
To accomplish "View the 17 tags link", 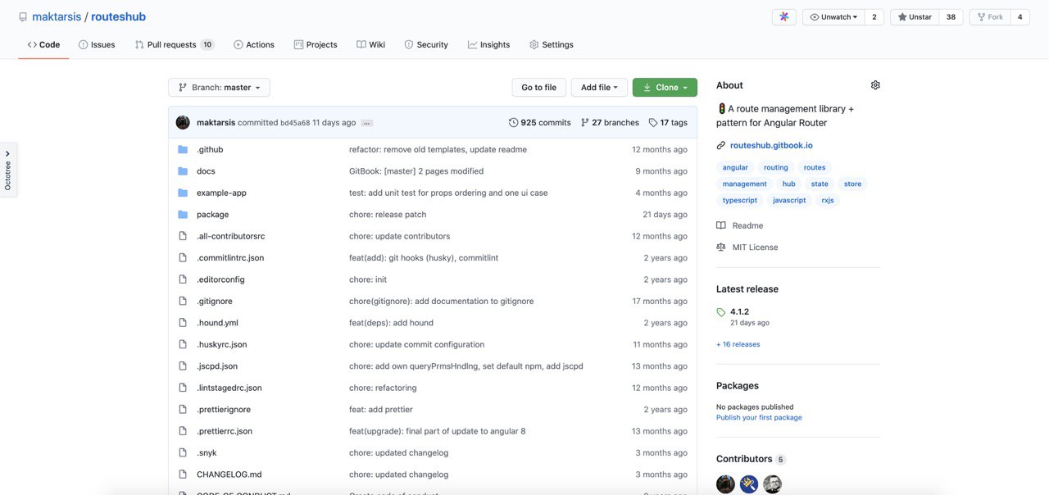I will [x=668, y=122].
